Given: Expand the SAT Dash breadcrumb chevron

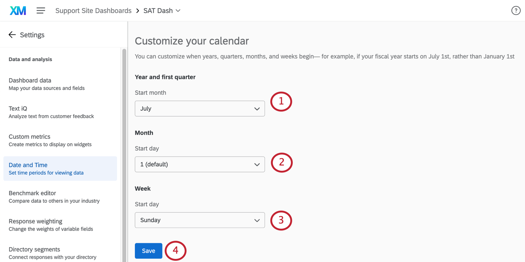Looking at the screenshot, I should [178, 10].
